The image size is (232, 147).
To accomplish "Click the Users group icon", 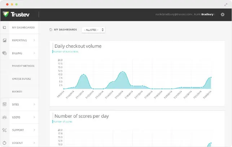I will pos(5,117).
